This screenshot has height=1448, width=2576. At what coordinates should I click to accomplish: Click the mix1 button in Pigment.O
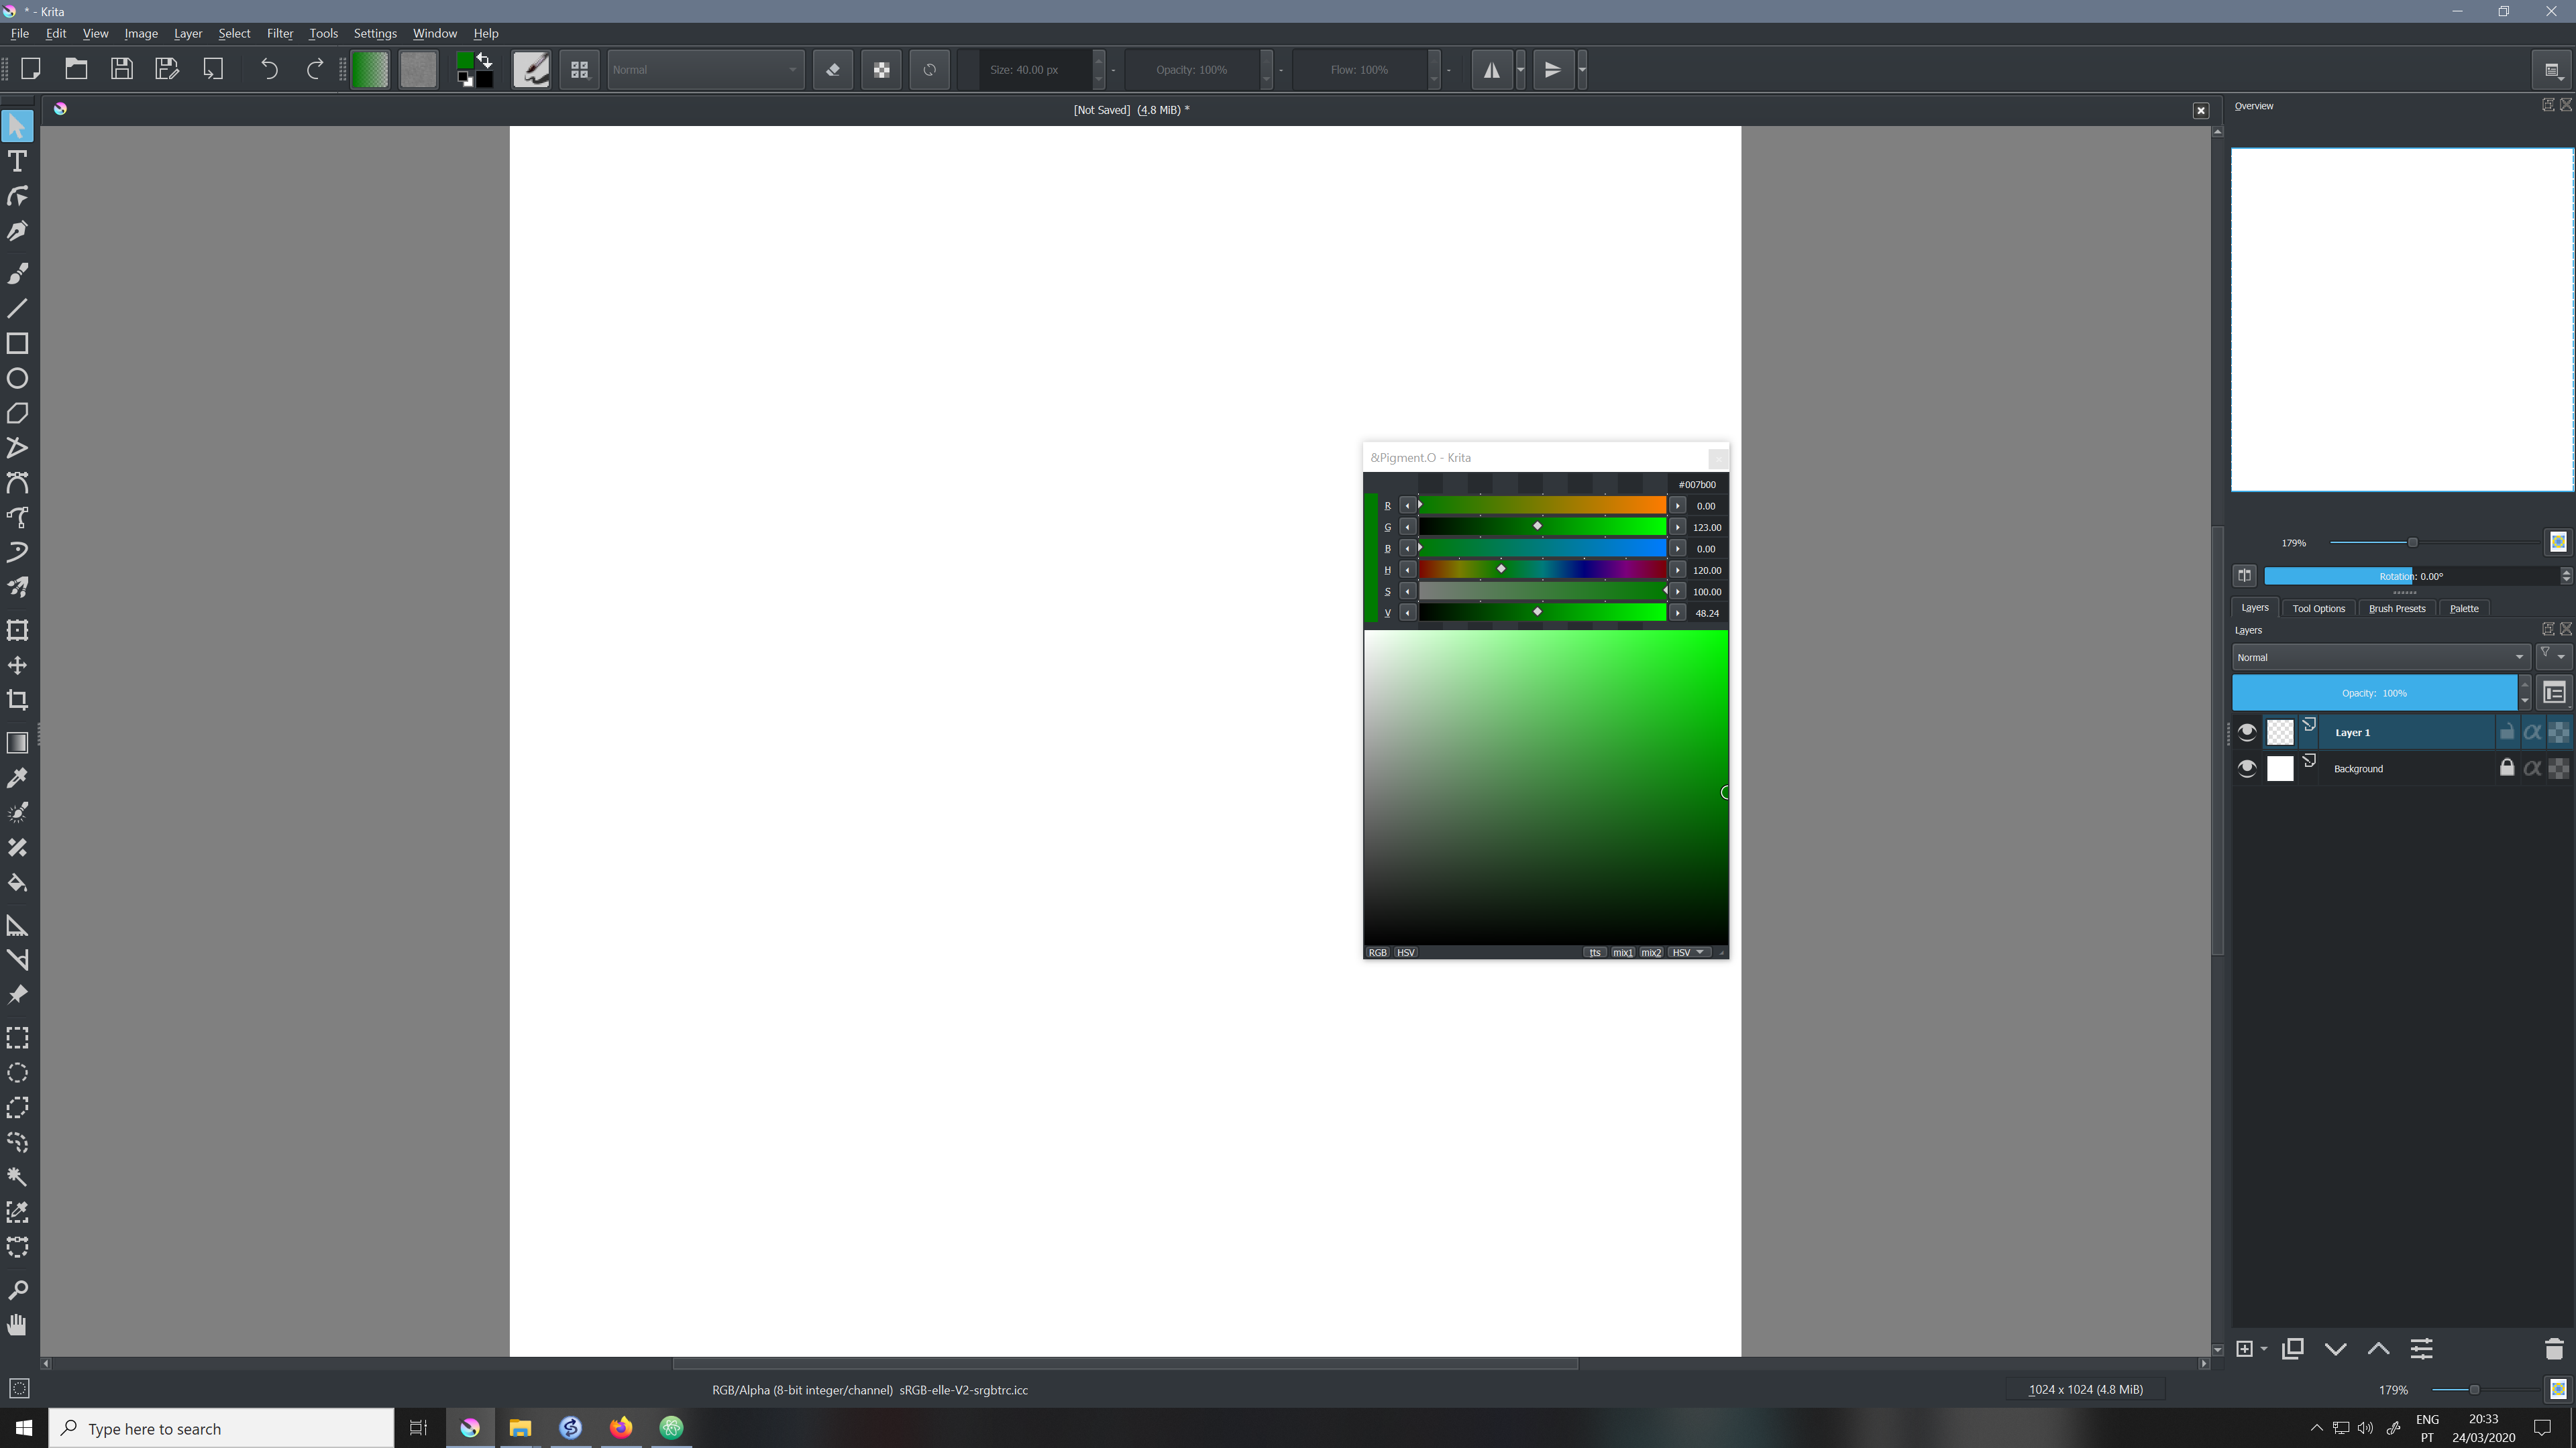click(x=1622, y=953)
